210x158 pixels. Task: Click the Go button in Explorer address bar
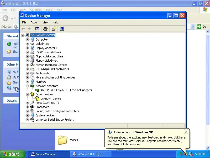(x=201, y=27)
